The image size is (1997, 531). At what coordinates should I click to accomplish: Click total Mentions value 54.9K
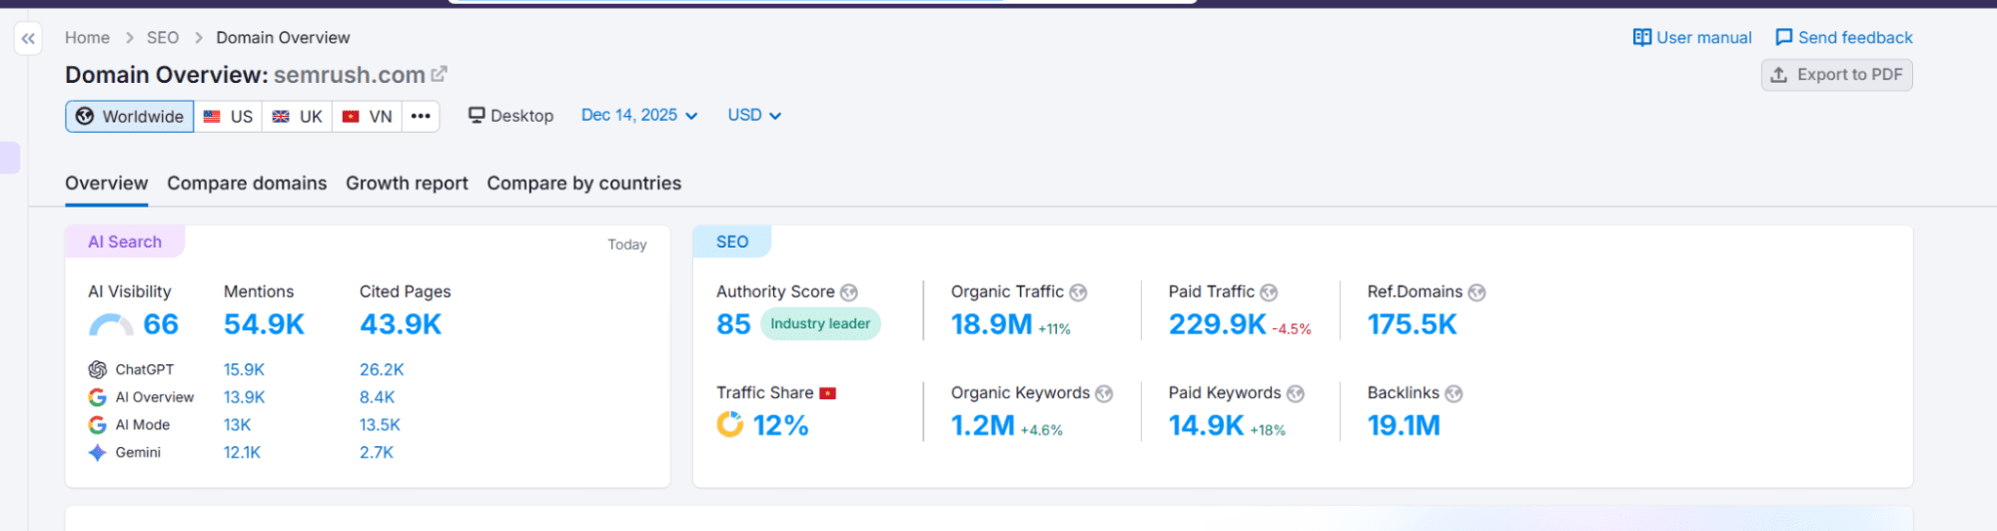[264, 324]
